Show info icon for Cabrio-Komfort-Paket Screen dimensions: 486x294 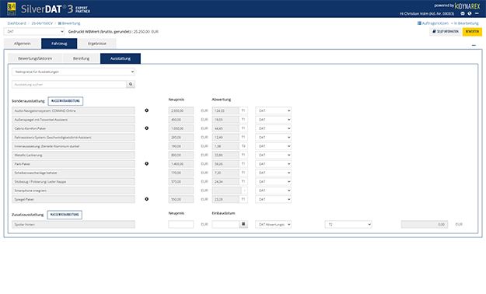147,128
